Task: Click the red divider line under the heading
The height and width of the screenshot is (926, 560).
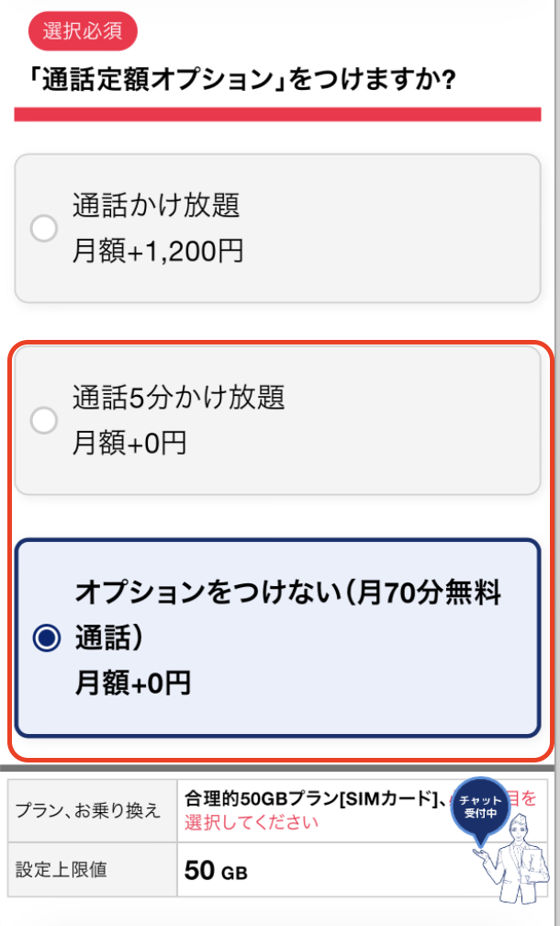Action: point(277,115)
